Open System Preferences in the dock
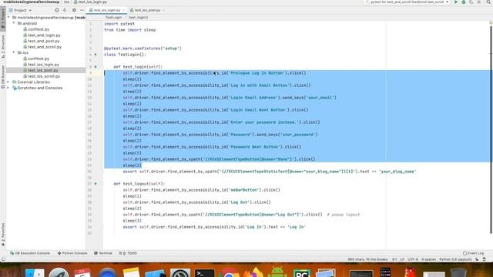Viewport: 493px width, 277px height. pos(180,272)
